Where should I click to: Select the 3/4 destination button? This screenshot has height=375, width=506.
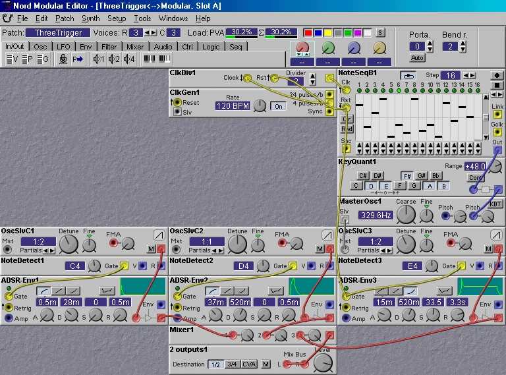232,364
